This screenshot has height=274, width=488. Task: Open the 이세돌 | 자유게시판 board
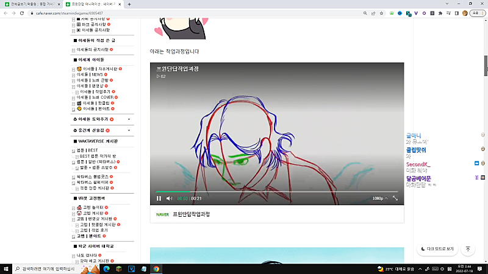click(x=100, y=69)
